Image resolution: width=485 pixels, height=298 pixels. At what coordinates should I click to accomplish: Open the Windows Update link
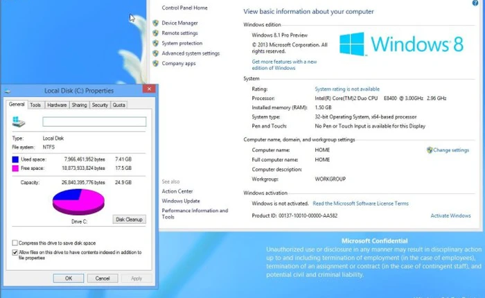tap(181, 201)
